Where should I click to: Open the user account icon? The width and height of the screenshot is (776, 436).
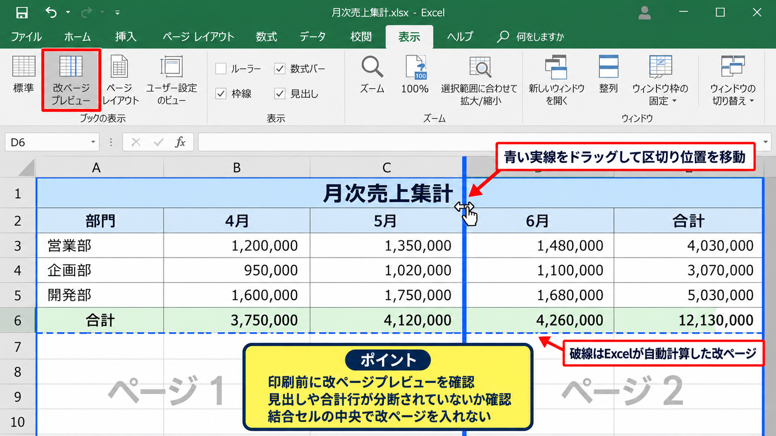[644, 13]
